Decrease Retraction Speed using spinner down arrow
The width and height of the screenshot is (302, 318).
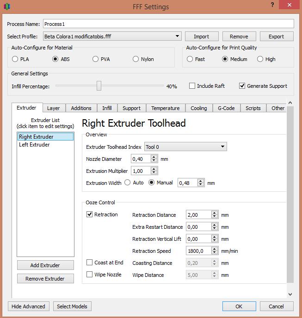[x=214, y=253]
